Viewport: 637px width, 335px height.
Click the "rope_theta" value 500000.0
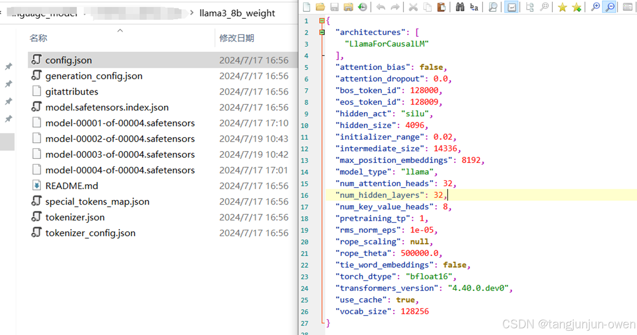(419, 253)
